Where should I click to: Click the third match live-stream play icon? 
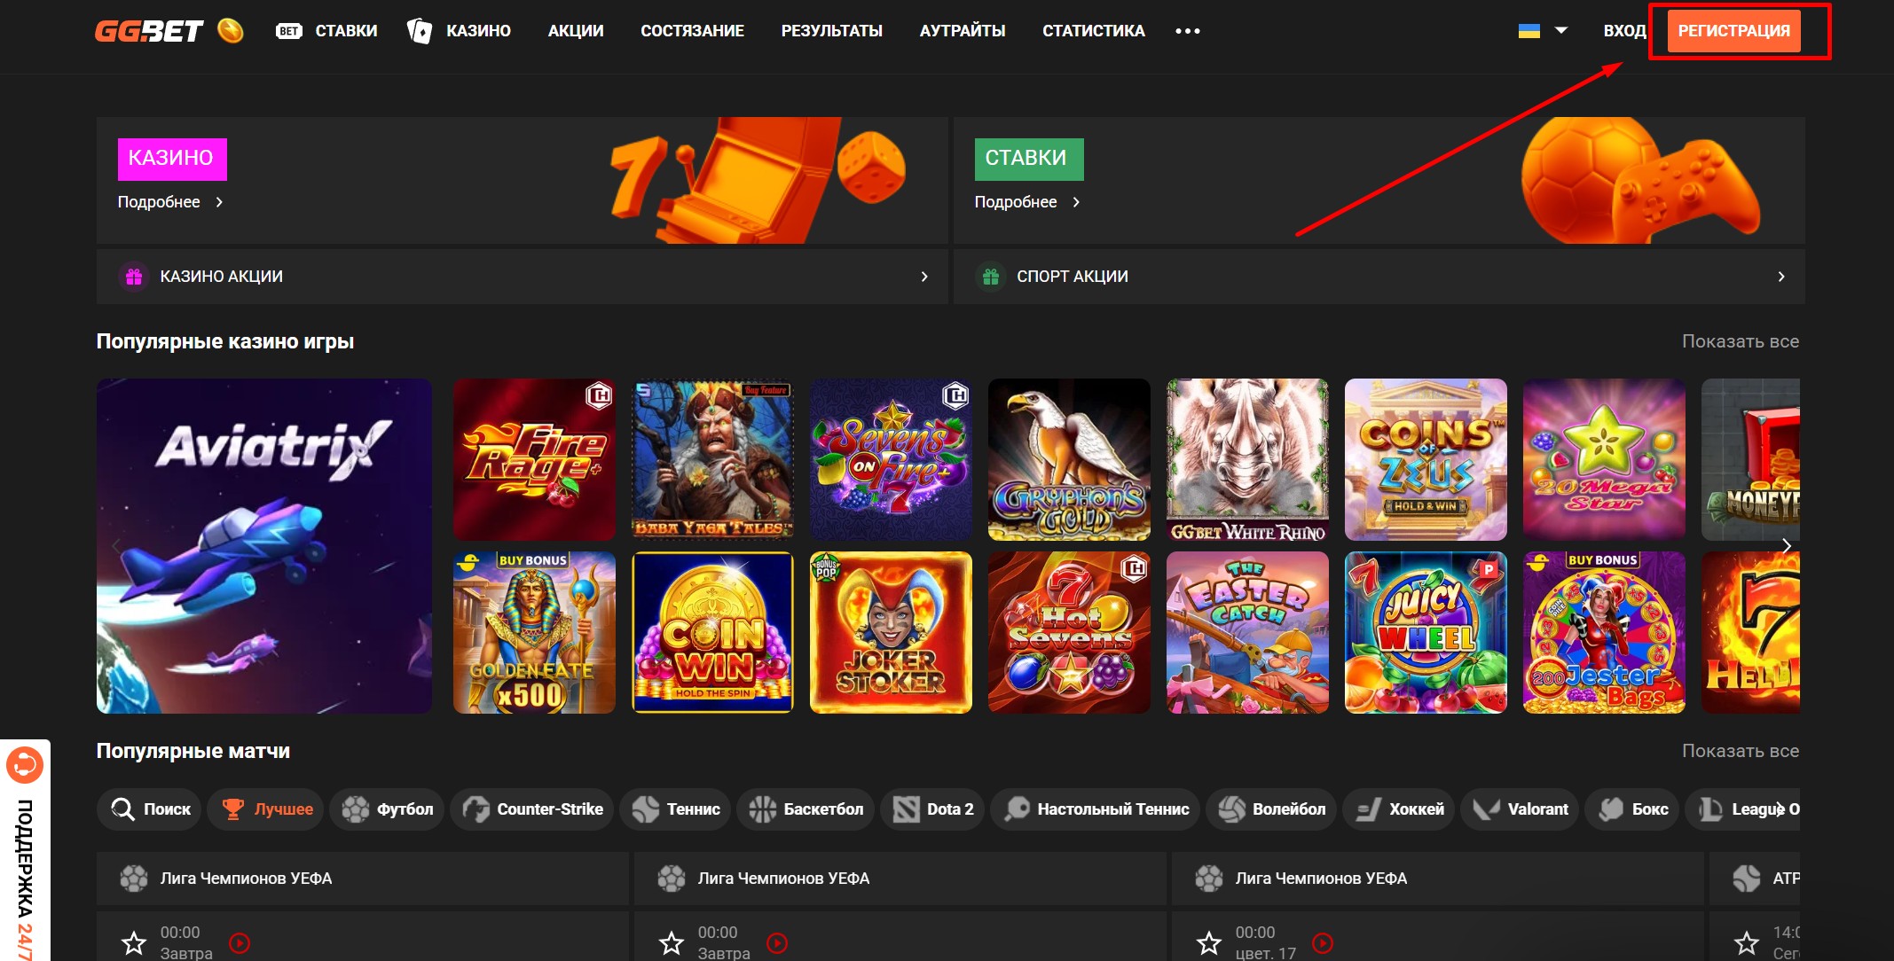tap(1323, 943)
